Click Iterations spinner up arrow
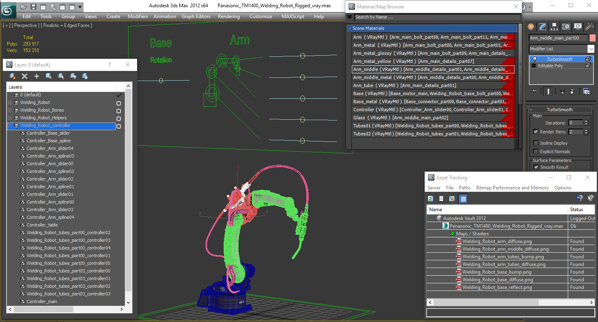The height and width of the screenshot is (322, 598). (x=586, y=121)
